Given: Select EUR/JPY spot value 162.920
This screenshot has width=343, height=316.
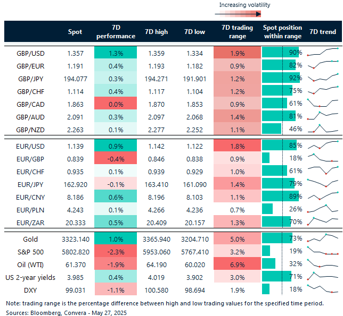Looking at the screenshot, I should pos(75,185).
